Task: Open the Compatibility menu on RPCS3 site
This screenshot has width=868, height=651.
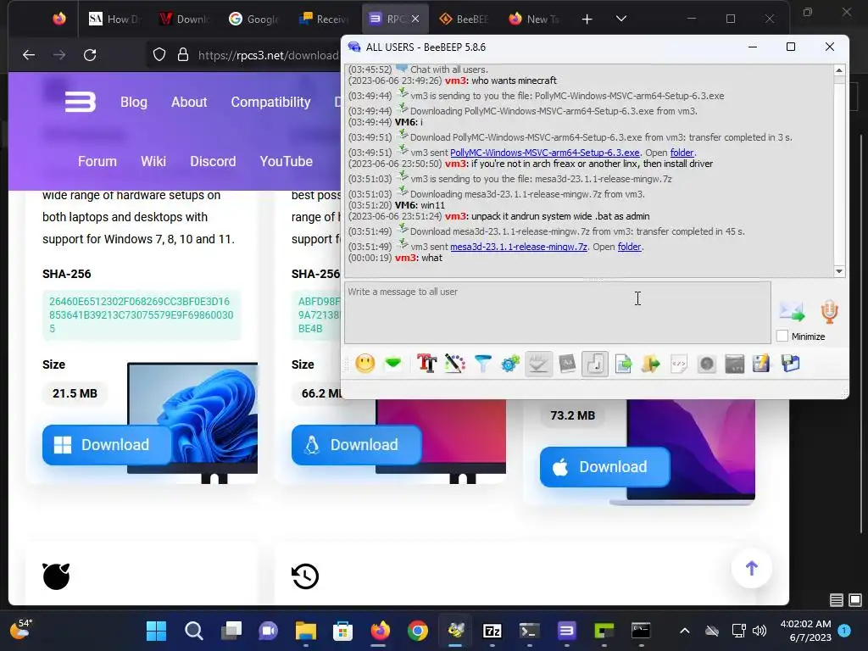Action: coord(270,102)
